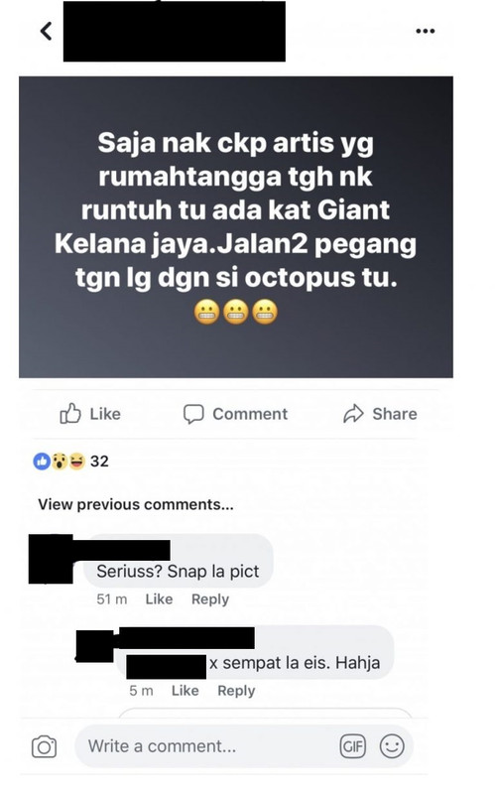Tap the laughing reaction emoji in summary
Screen dimensions: 495x794
click(x=77, y=461)
